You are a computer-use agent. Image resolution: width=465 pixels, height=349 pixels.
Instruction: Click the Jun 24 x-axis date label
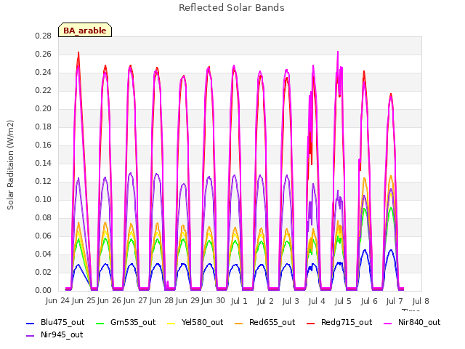point(57,301)
